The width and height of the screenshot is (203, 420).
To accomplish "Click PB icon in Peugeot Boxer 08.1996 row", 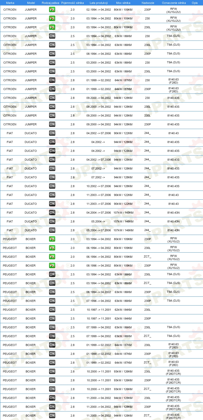I will 52,266.
